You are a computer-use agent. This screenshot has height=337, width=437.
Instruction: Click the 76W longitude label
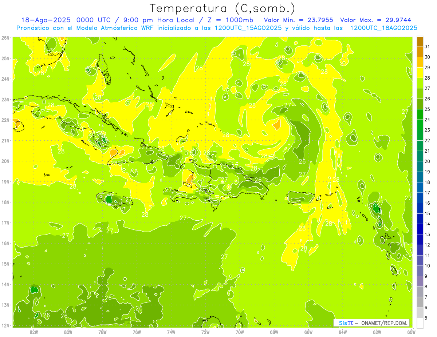click(x=137, y=332)
